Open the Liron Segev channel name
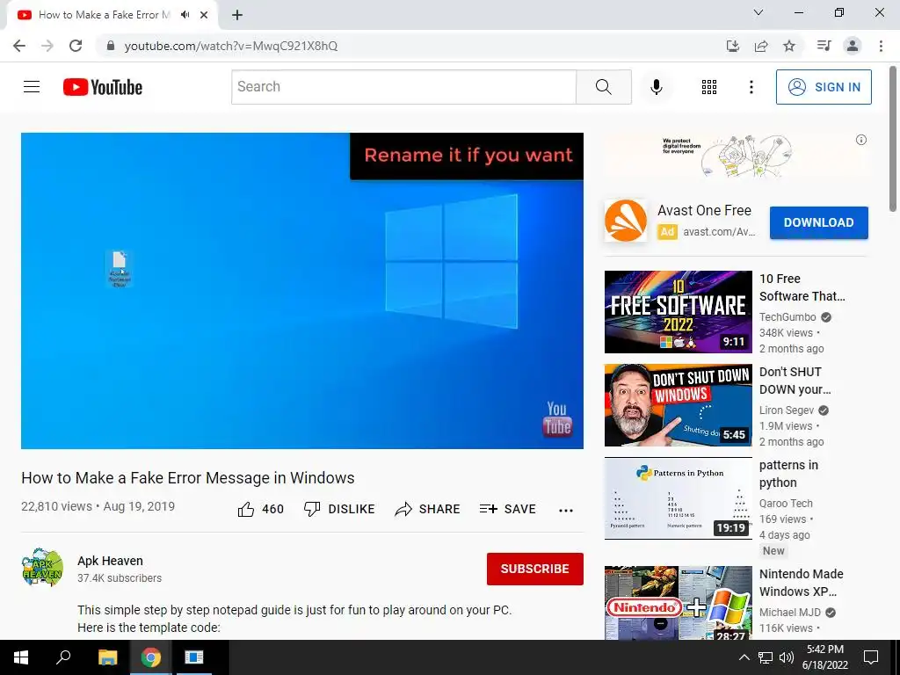900x675 pixels. (787, 410)
